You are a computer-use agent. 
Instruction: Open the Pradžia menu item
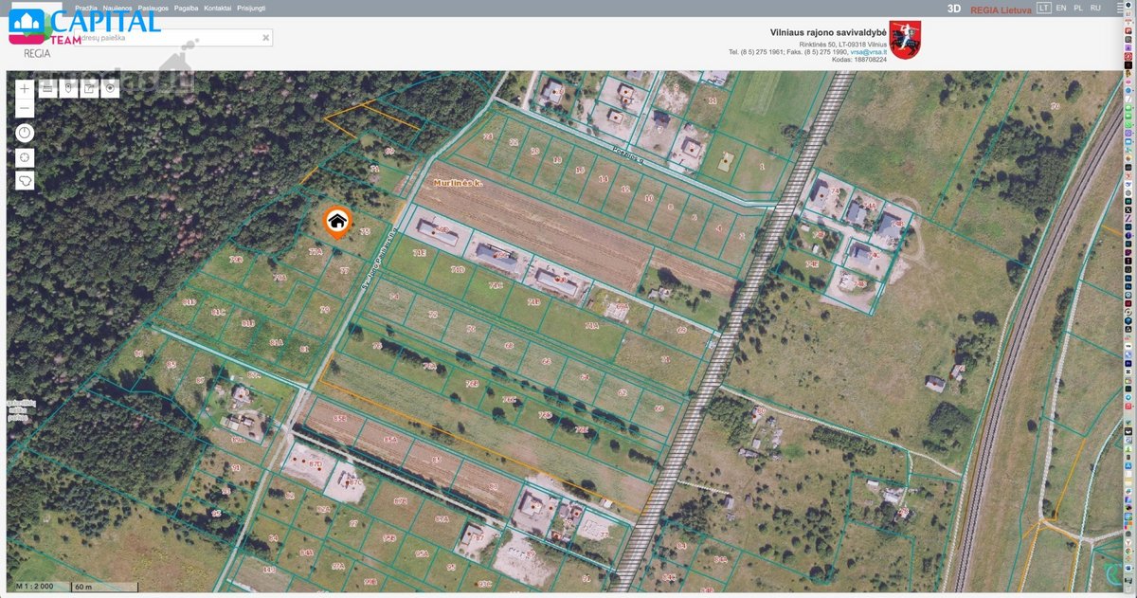coord(85,8)
